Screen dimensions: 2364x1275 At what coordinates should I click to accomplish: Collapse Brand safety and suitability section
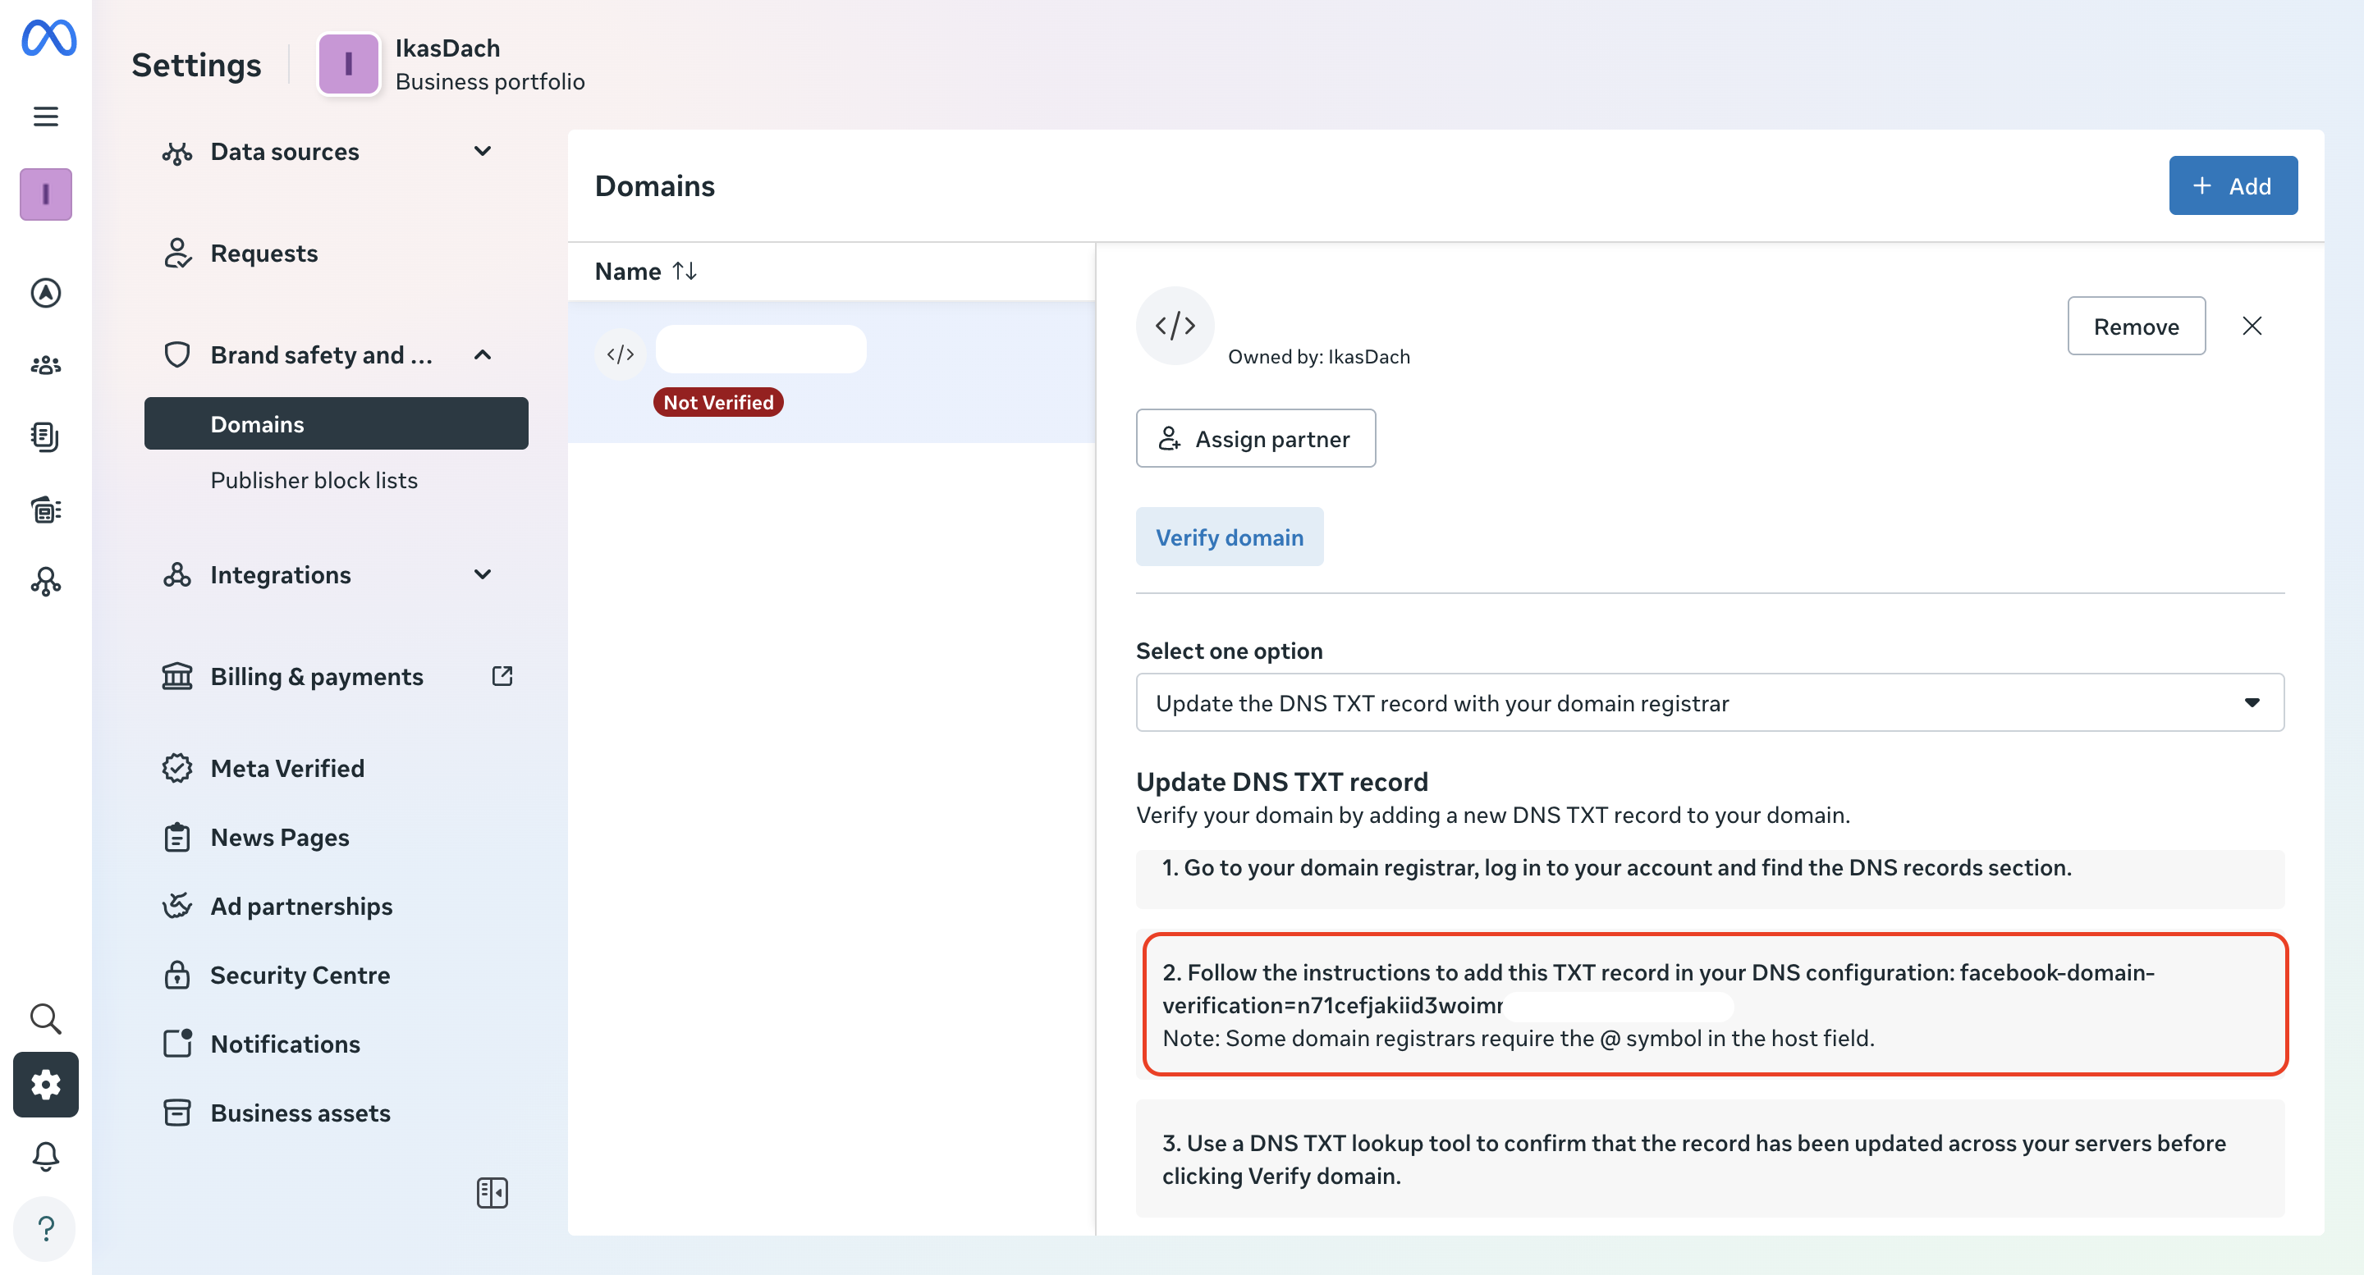pos(483,355)
